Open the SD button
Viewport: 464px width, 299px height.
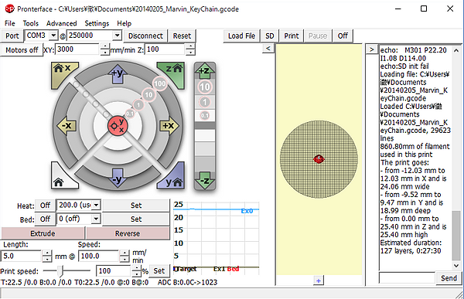270,36
